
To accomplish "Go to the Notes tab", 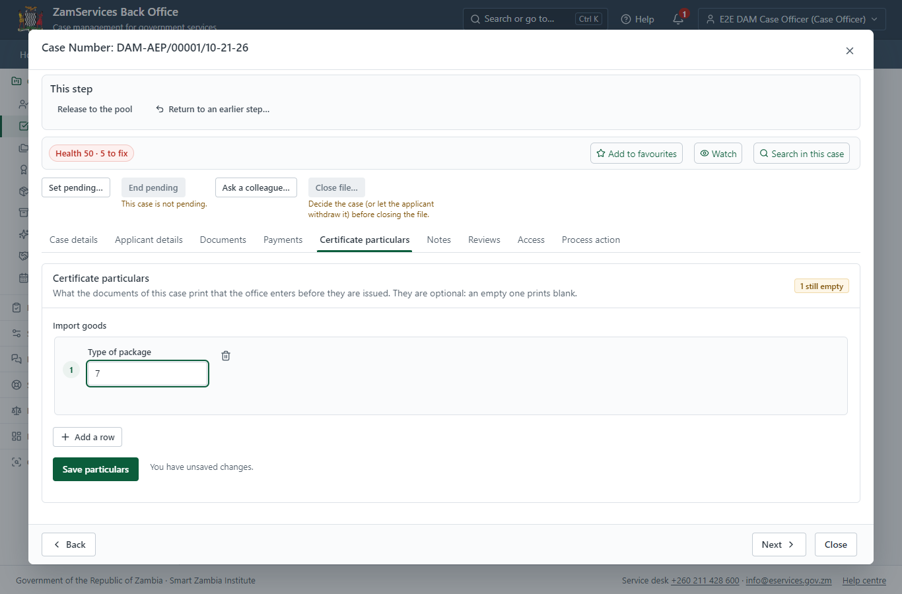I will tap(439, 240).
